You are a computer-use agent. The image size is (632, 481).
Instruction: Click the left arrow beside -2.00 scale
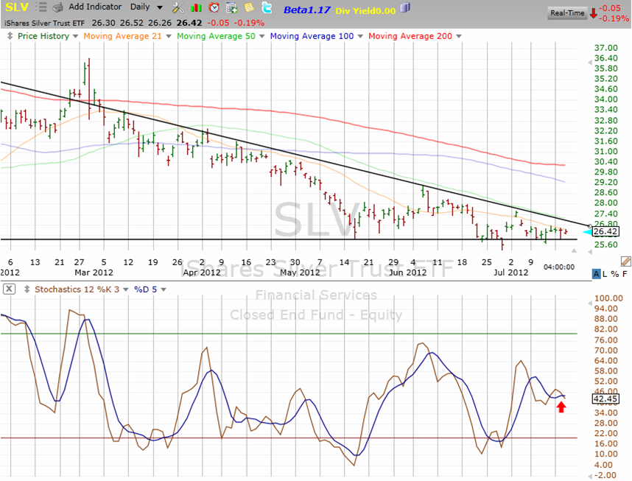tap(590, 476)
